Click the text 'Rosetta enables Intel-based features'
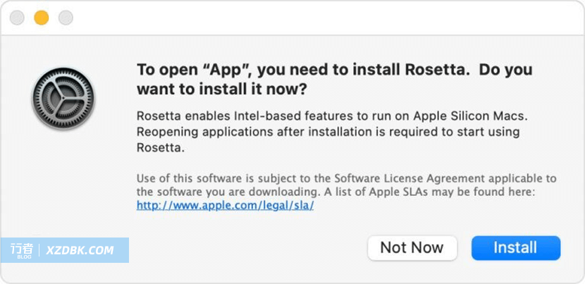 [245, 116]
